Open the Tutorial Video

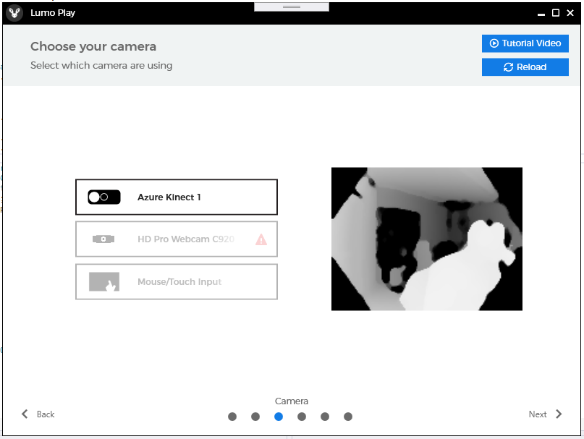[x=525, y=43]
